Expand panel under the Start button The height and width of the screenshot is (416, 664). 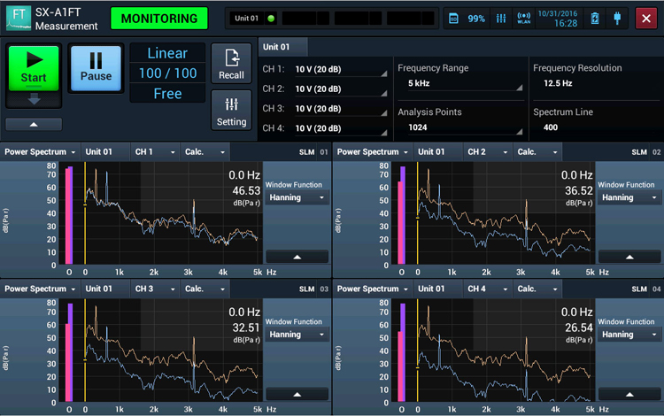[x=34, y=124]
